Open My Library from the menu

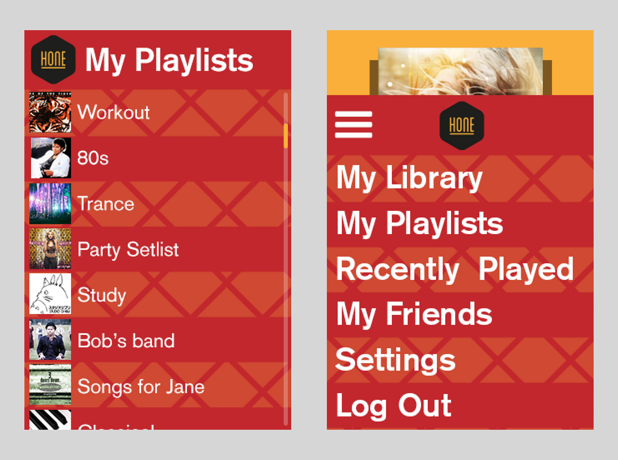[409, 178]
